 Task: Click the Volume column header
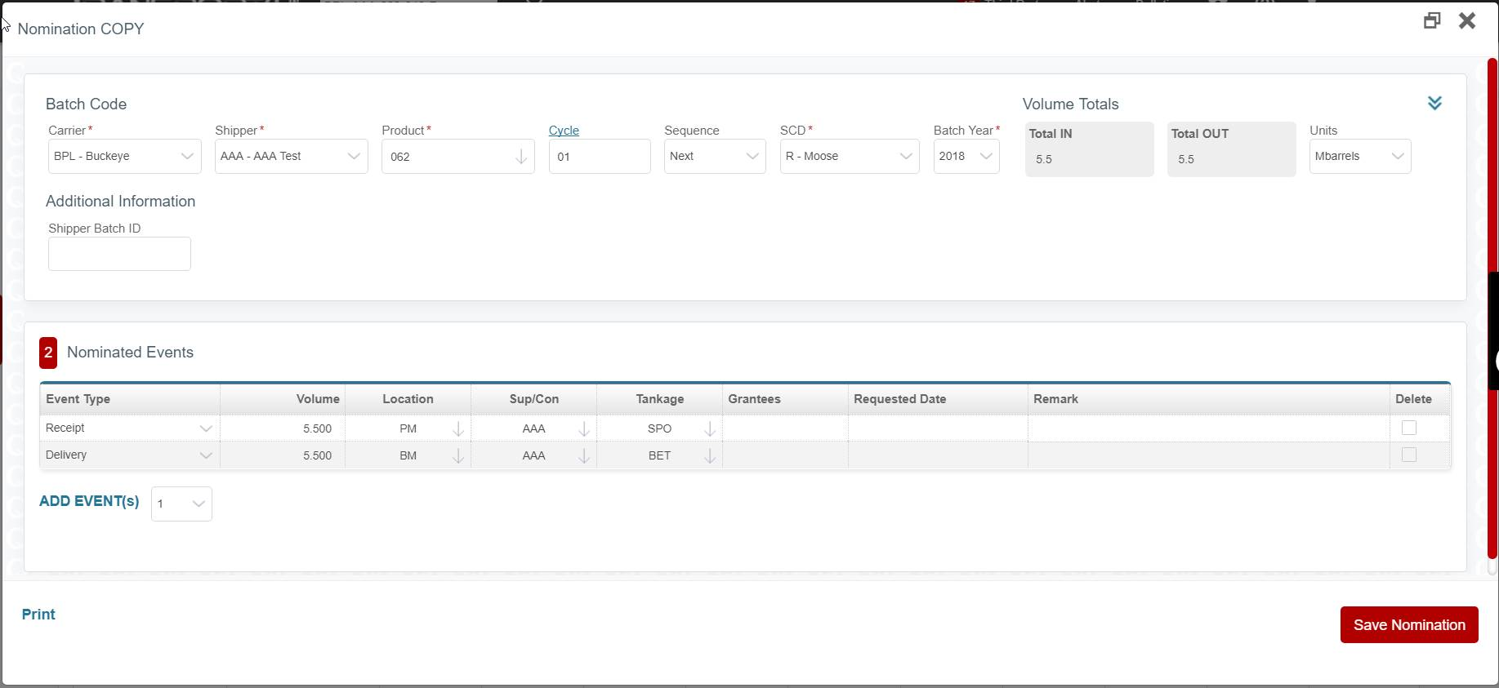click(317, 399)
